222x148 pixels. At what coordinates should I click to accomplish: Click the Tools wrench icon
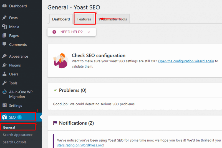click(4, 83)
